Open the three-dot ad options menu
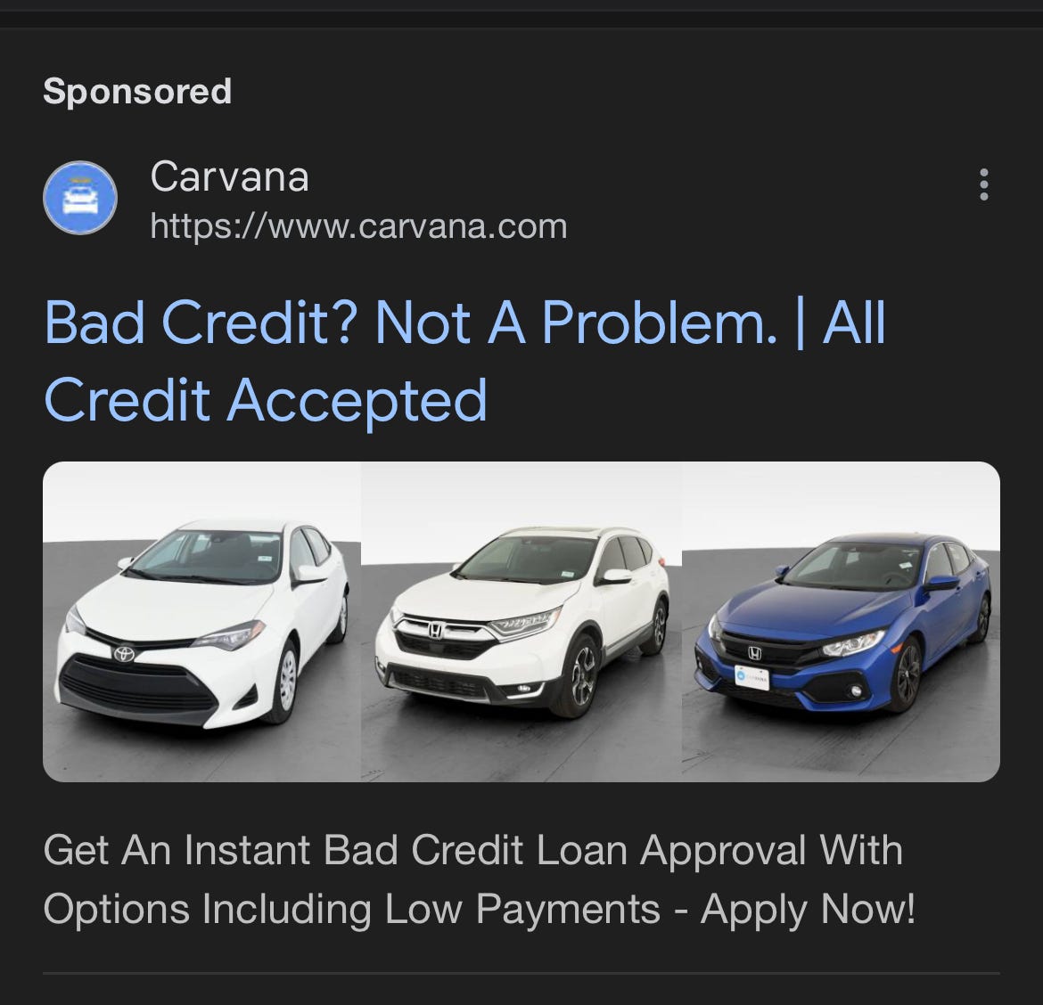The width and height of the screenshot is (1043, 1005). [x=984, y=184]
